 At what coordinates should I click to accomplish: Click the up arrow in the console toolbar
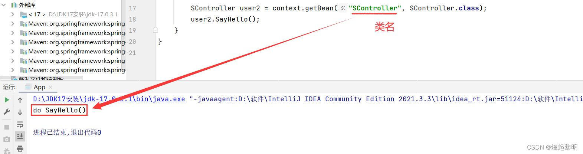point(20,100)
